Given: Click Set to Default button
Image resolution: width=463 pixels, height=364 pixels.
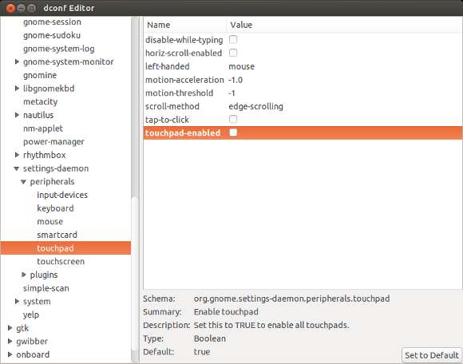Looking at the screenshot, I should pos(432,355).
